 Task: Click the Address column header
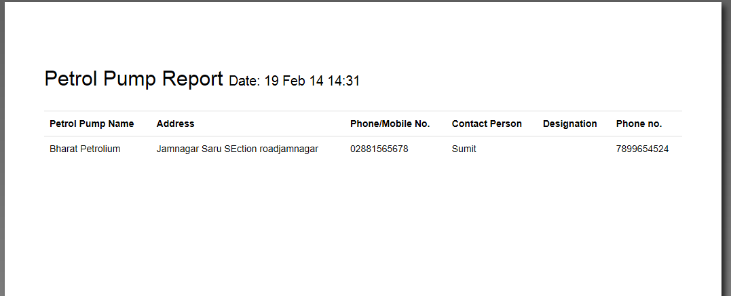[x=175, y=124]
